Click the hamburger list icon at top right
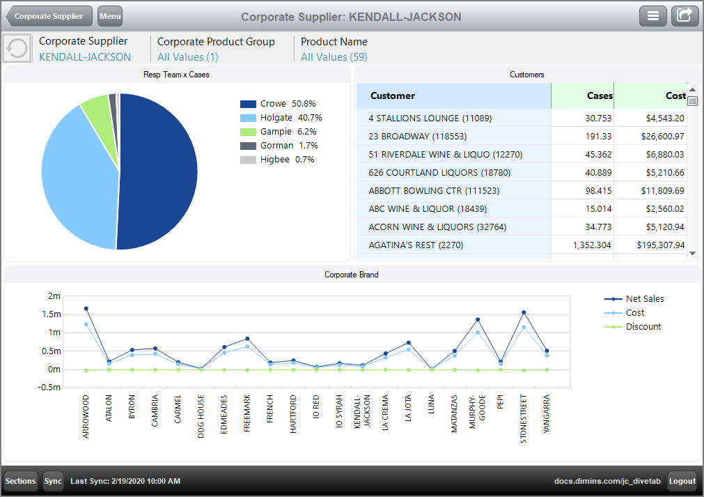This screenshot has width=704, height=497. (x=652, y=16)
